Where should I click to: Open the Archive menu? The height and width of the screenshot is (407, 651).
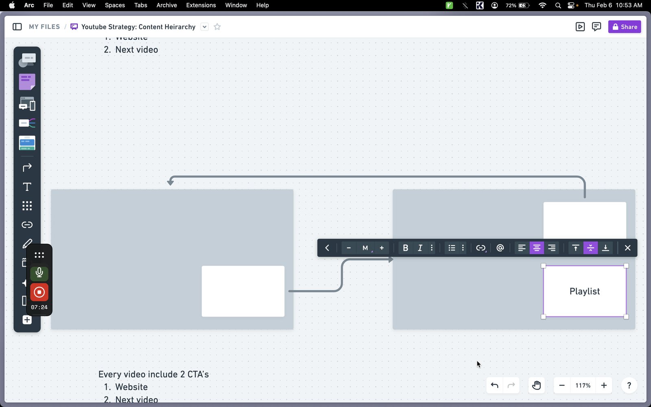(x=167, y=5)
